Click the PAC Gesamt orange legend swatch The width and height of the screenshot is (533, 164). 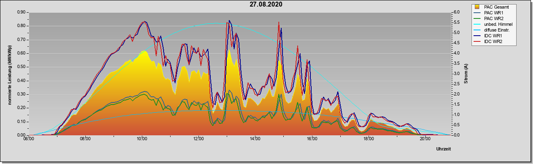tap(477, 7)
